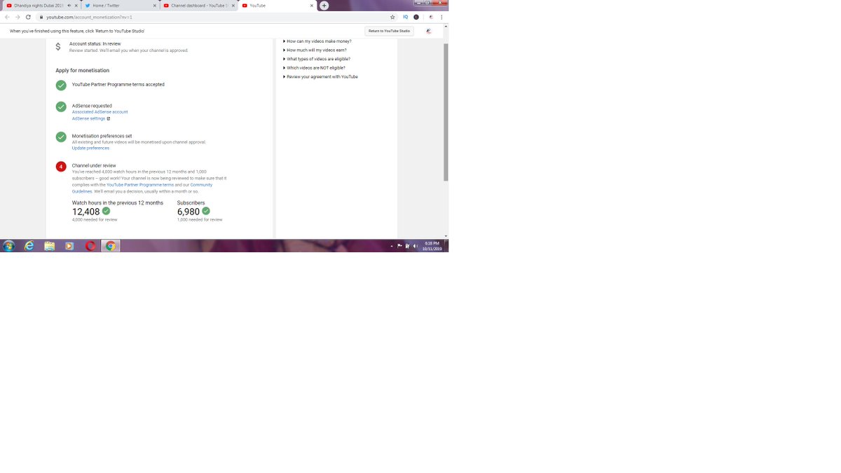Click Return to YouTube Studio button

point(389,31)
